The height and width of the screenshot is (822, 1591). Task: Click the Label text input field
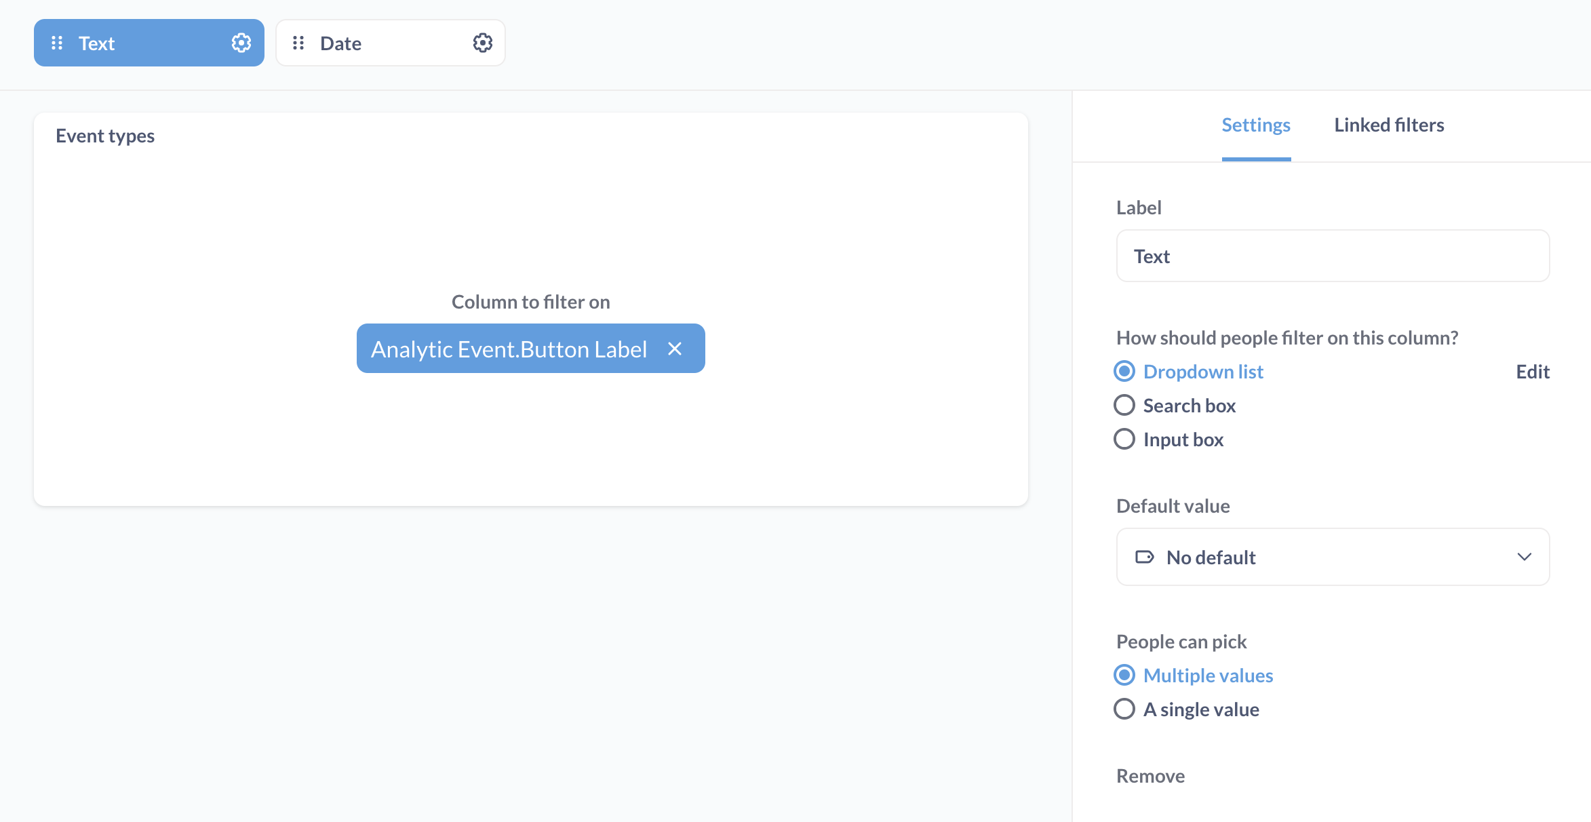point(1332,256)
